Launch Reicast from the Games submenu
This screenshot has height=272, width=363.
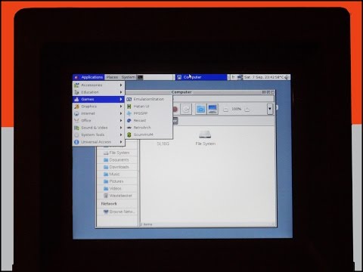(x=149, y=120)
